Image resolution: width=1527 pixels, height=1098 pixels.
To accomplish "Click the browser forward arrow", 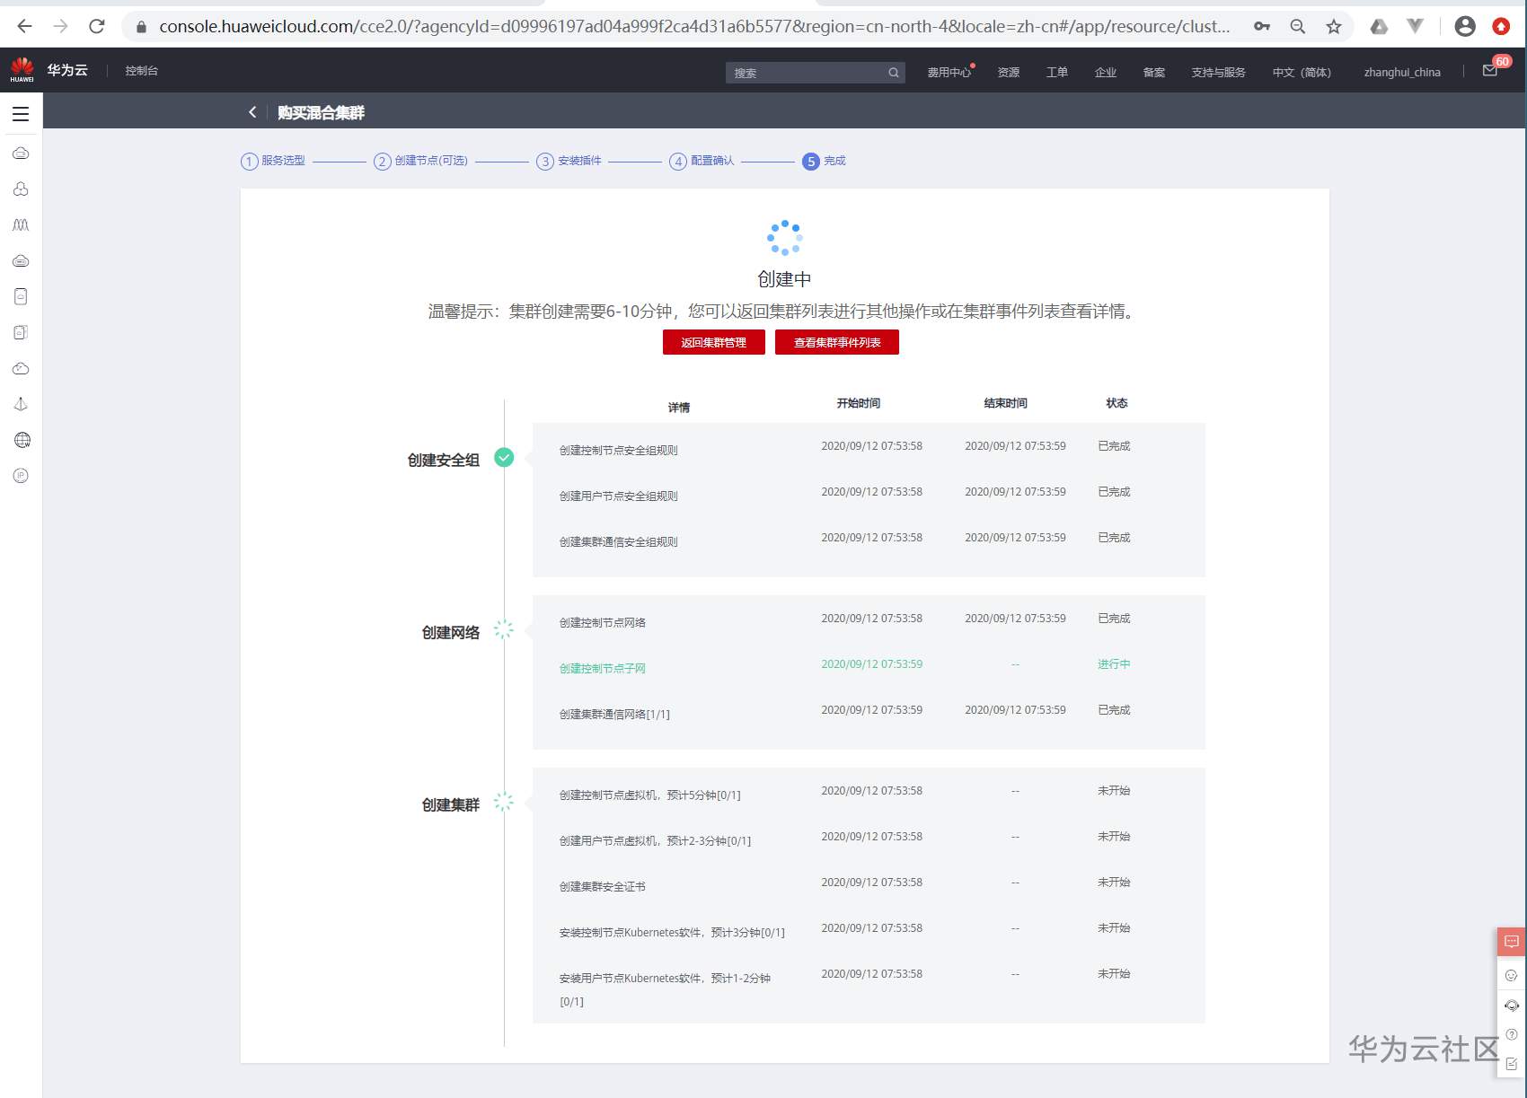I will point(60,26).
